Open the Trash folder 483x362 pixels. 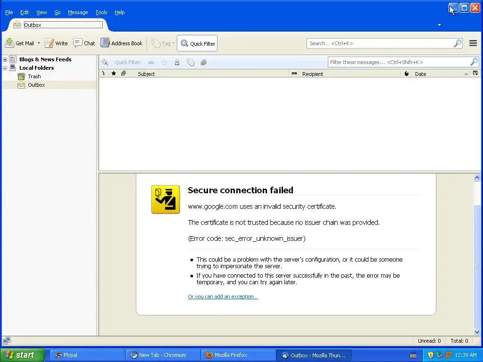pos(34,76)
